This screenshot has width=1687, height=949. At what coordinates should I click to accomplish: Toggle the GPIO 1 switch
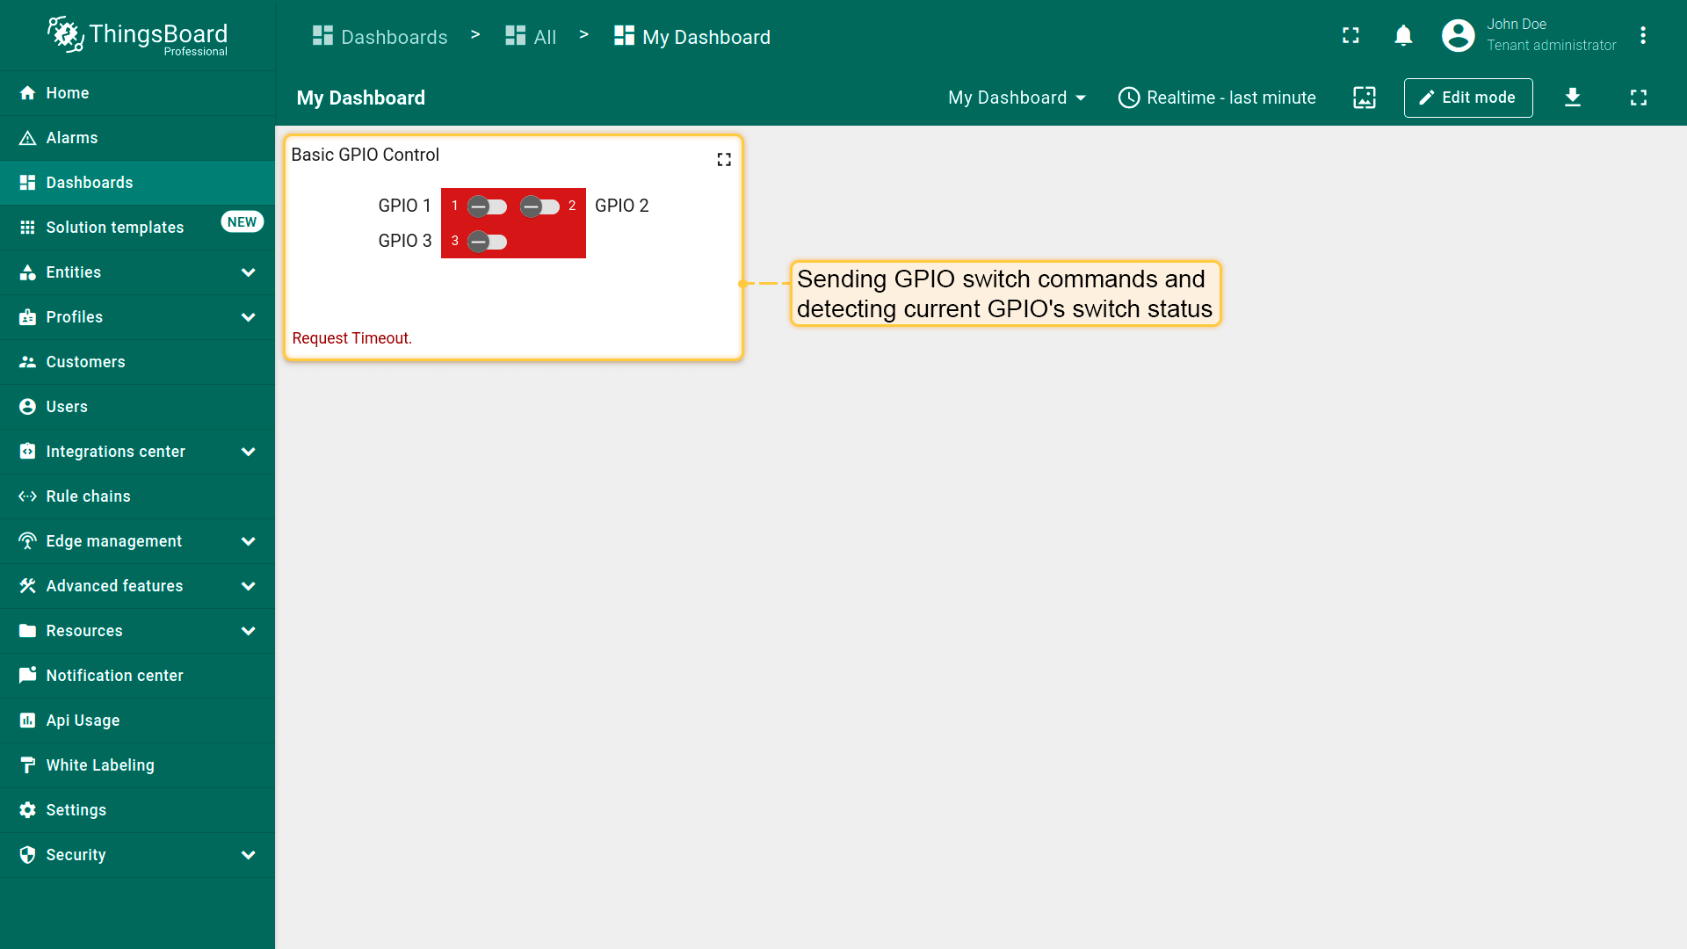(487, 206)
